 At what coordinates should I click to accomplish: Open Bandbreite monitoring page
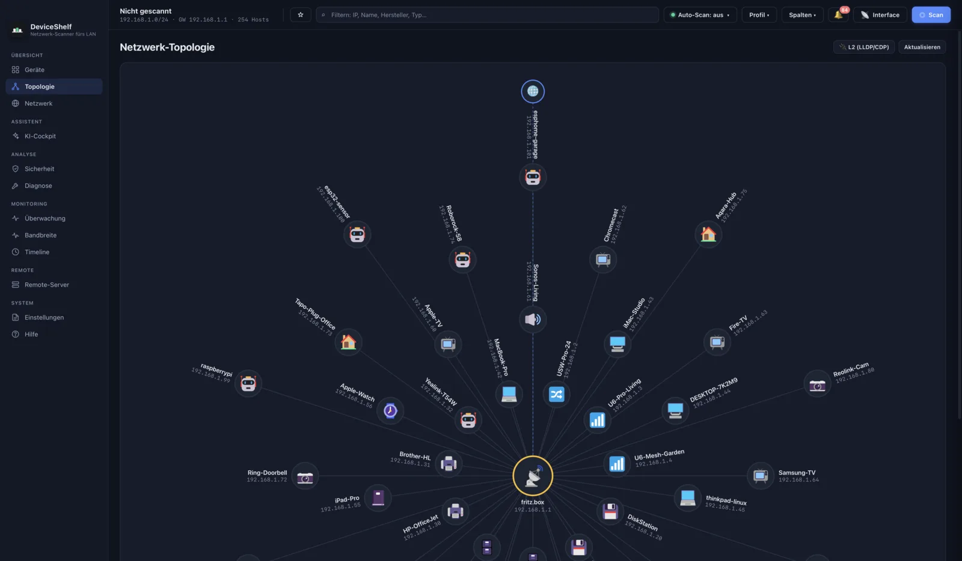(54, 235)
